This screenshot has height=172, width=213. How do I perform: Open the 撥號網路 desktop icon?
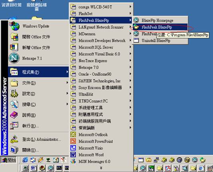click(37, 6)
